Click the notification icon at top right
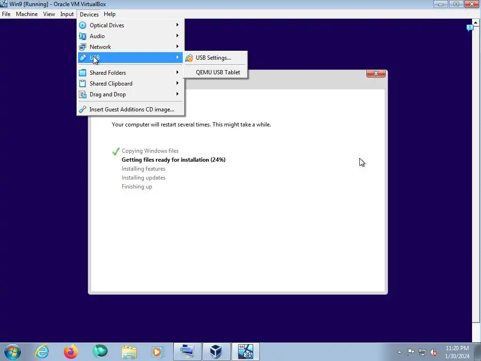This screenshot has height=361, width=481. (470, 28)
